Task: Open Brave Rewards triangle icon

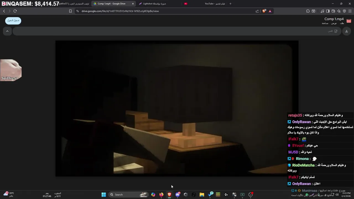Action: pyautogui.click(x=270, y=11)
